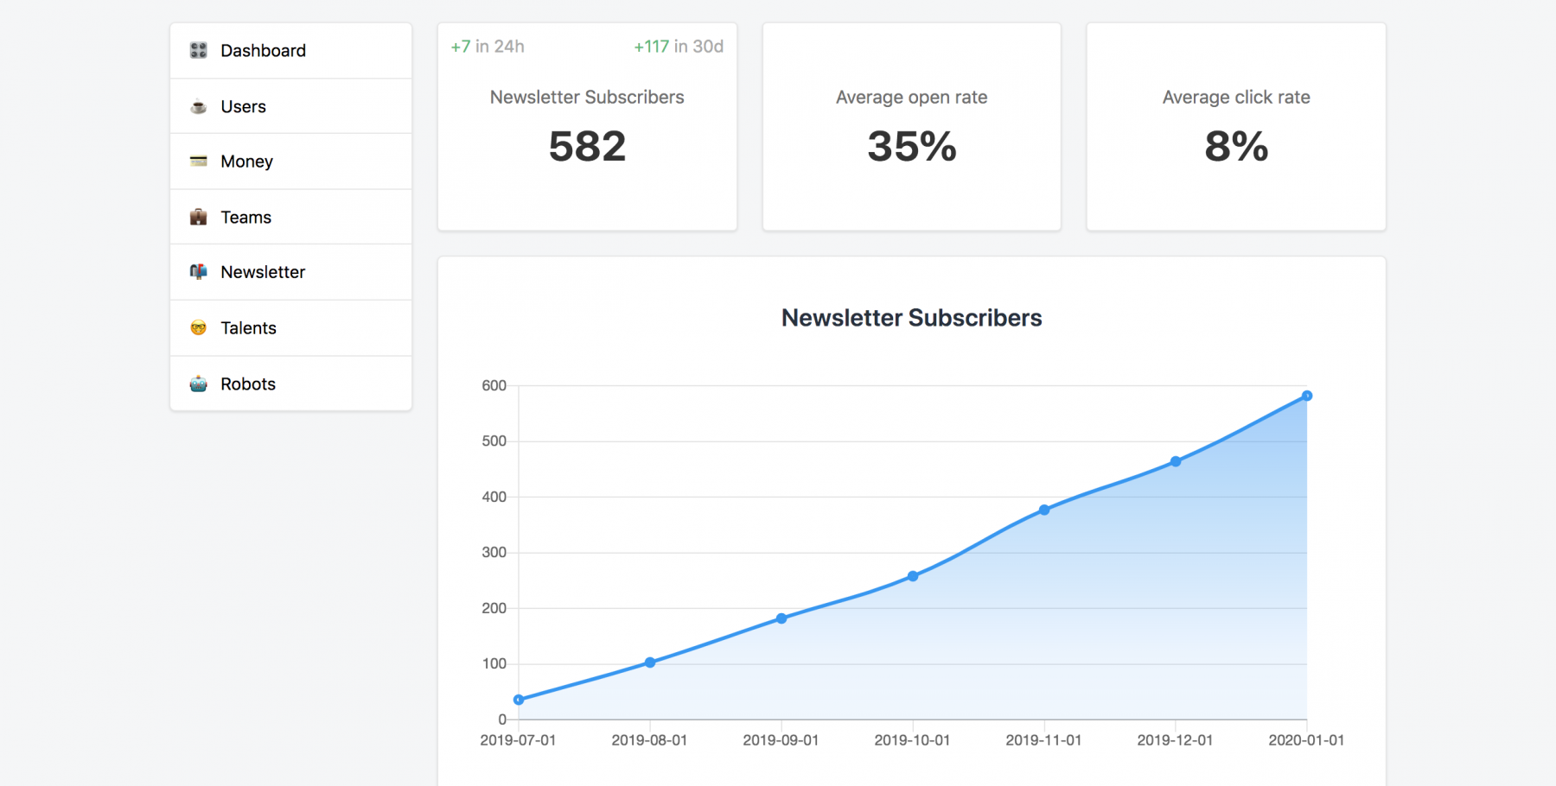Click the briefcase icon beside Teams
1556x786 pixels.
point(198,217)
